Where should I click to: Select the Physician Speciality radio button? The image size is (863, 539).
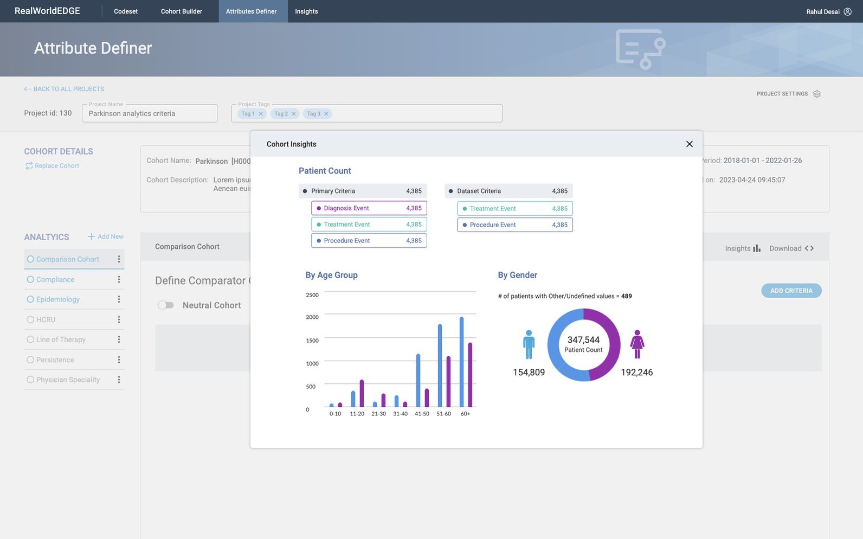30,380
